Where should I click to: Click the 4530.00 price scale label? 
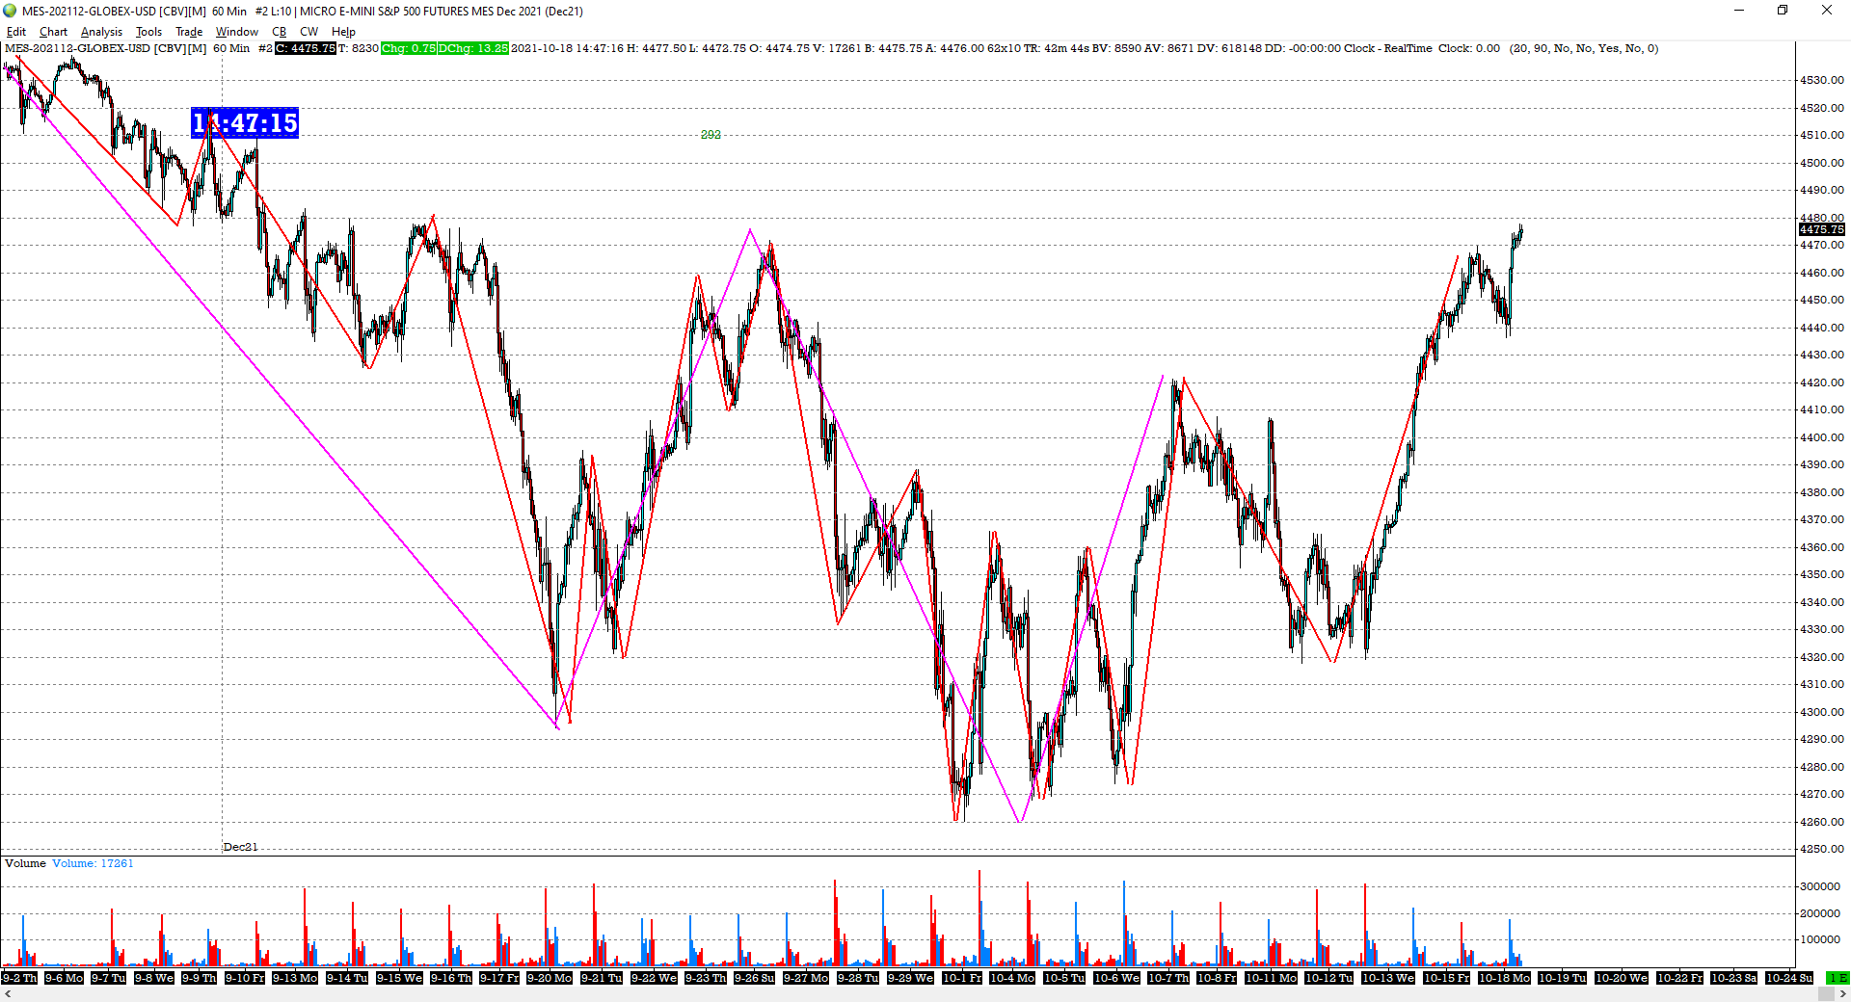click(1821, 80)
